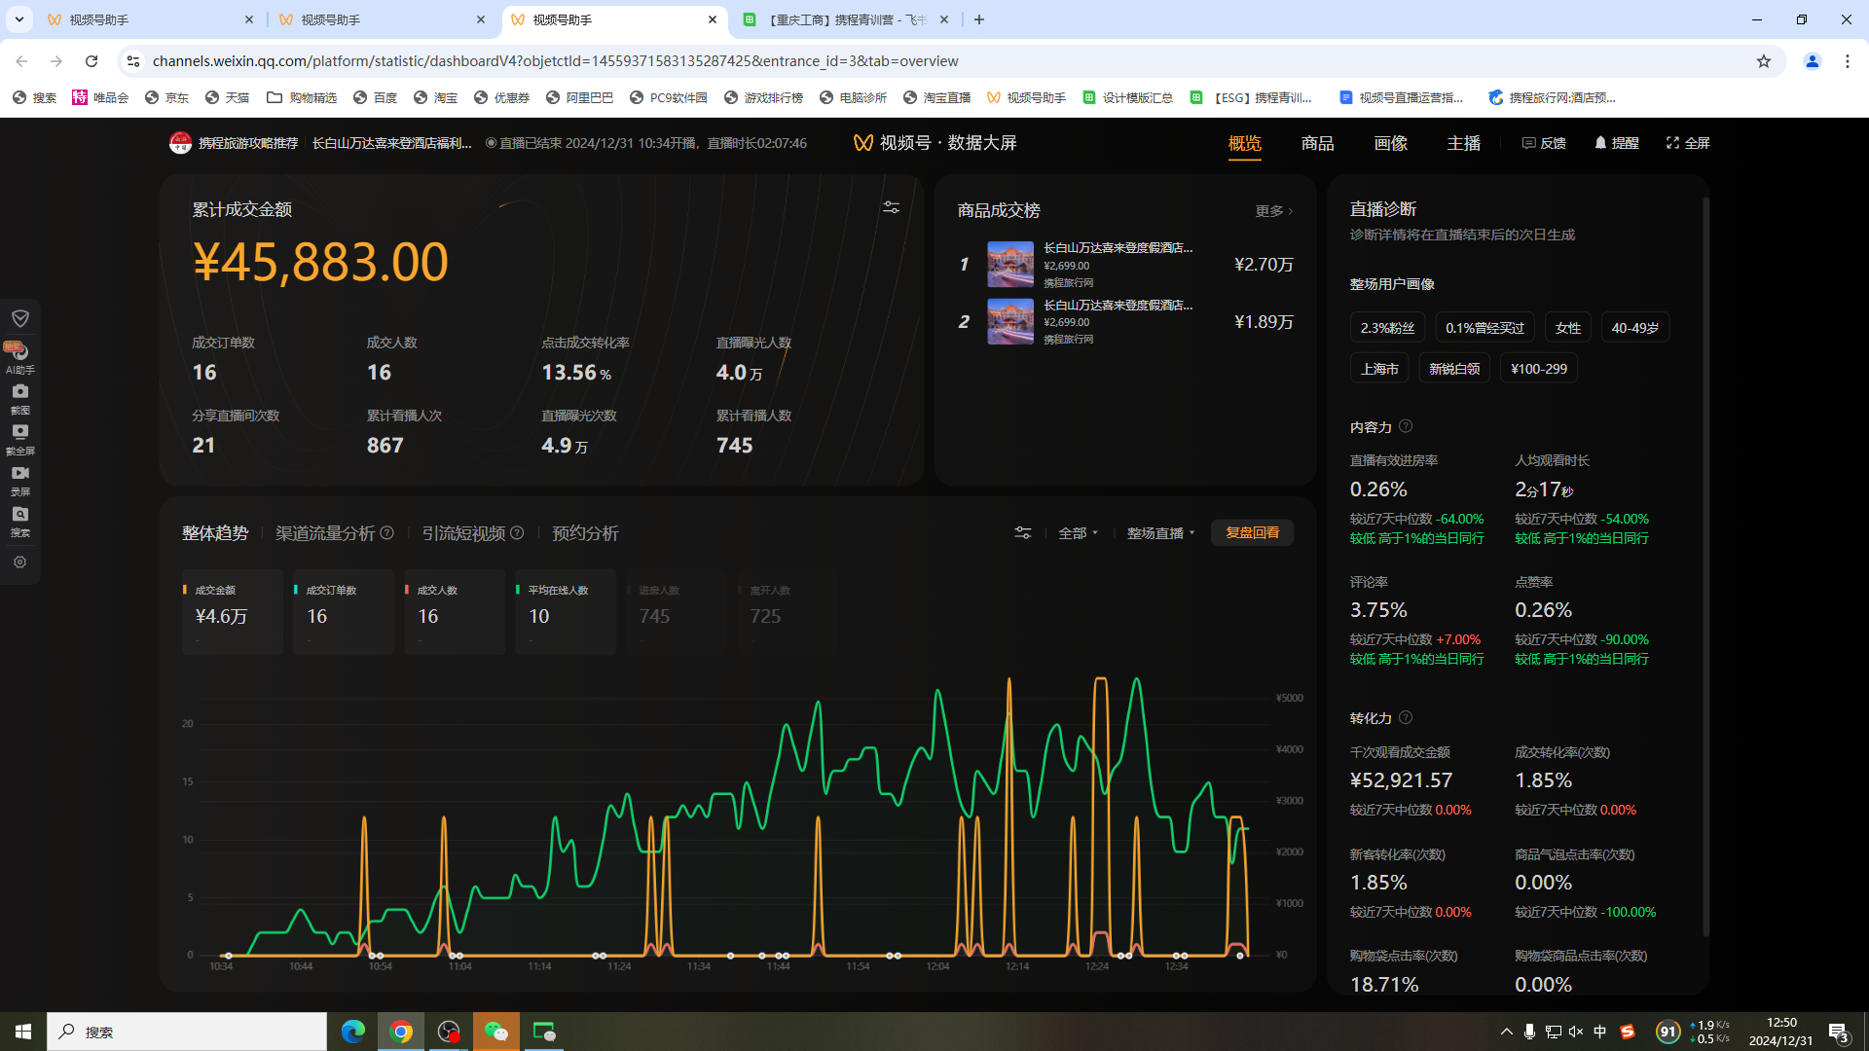Image resolution: width=1869 pixels, height=1051 pixels.
Task: Click the 截图 screenshot camera icon
Action: click(x=19, y=391)
